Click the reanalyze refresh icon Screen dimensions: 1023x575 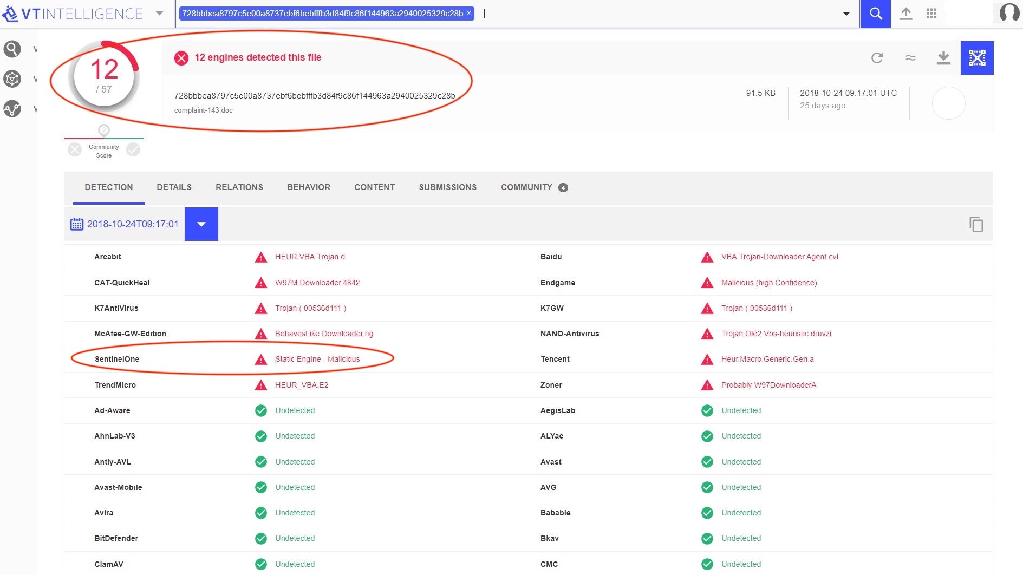877,58
